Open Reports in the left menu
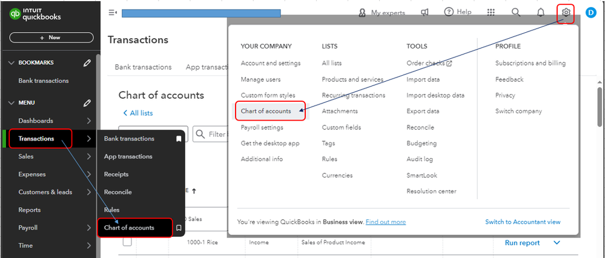Viewport: 605px width, 258px height. 29,210
